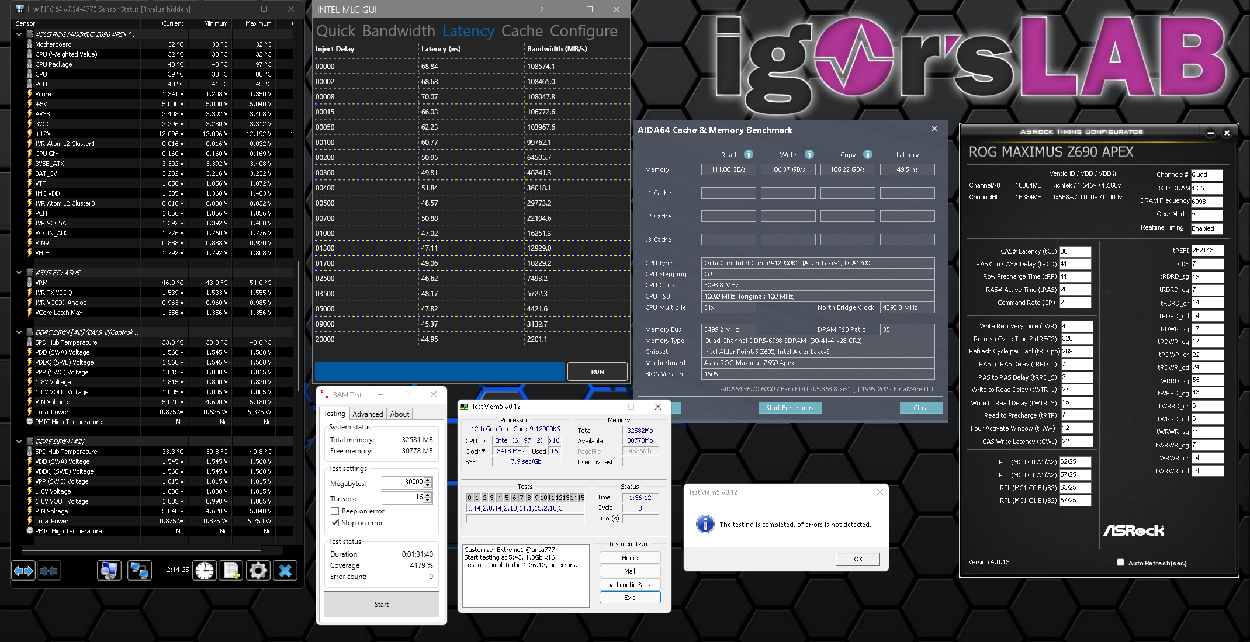Click Exit button in TestMem5
Screen dimensions: 1250x642
pos(630,598)
